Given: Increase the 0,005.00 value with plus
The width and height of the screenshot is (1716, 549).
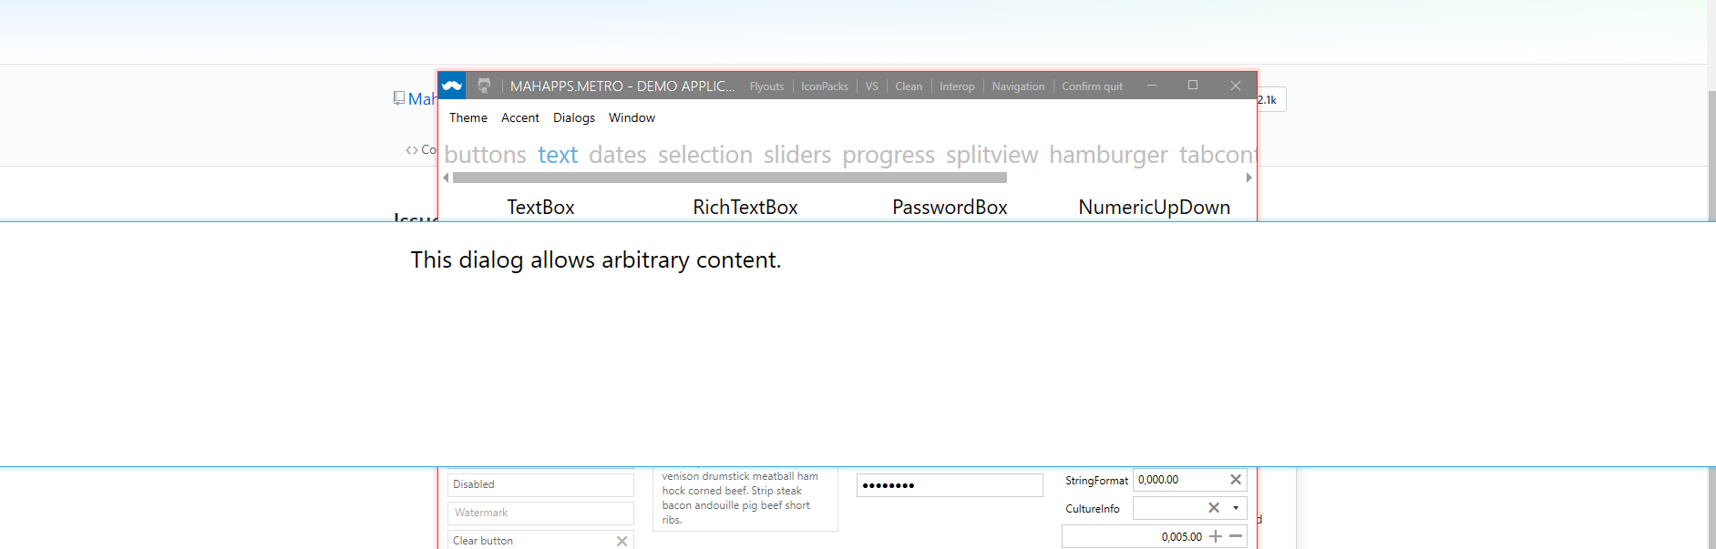Looking at the screenshot, I should (x=1215, y=536).
